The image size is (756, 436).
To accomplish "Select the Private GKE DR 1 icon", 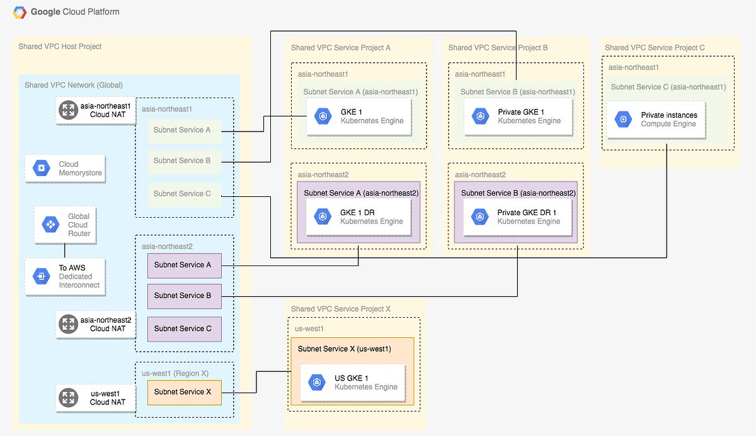I will [x=480, y=216].
